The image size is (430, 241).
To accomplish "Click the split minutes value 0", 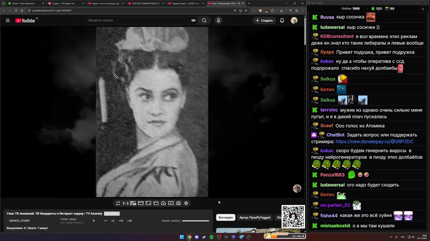I will (x=94, y=221).
